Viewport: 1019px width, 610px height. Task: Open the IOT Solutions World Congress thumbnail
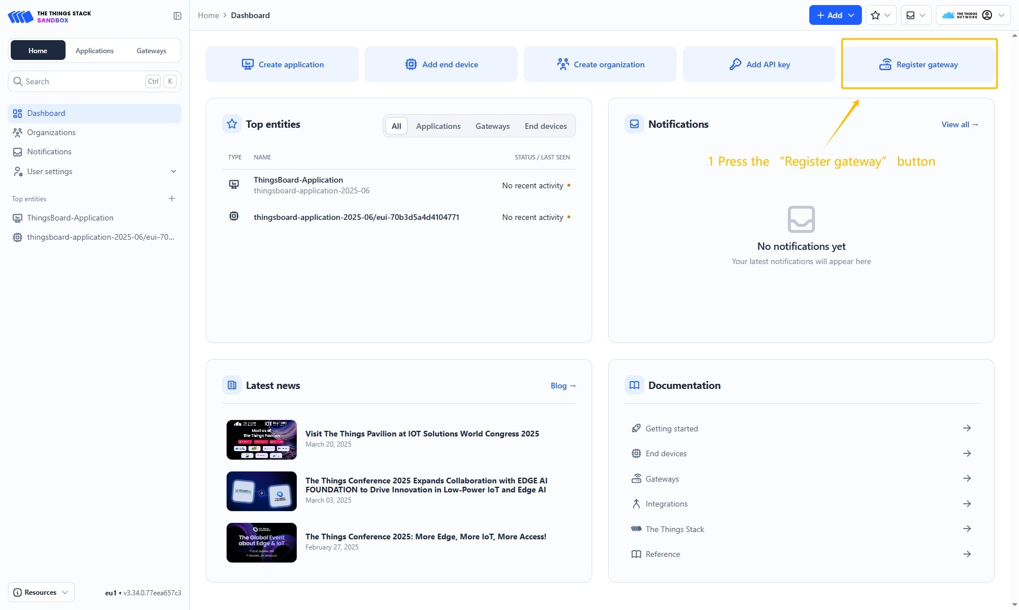pos(261,439)
